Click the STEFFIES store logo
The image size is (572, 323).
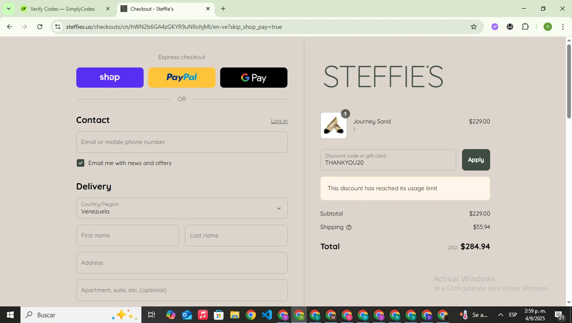pos(383,76)
